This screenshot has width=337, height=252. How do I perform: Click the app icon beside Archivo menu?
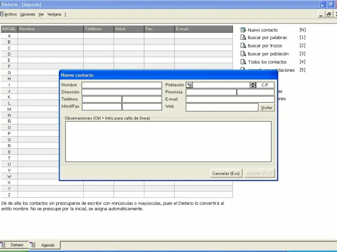tap(2, 14)
